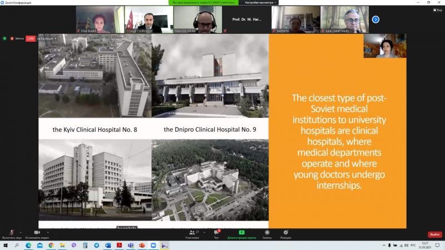Click green screen-viewing notification banner
445x250 pixels.
pos(204,3)
